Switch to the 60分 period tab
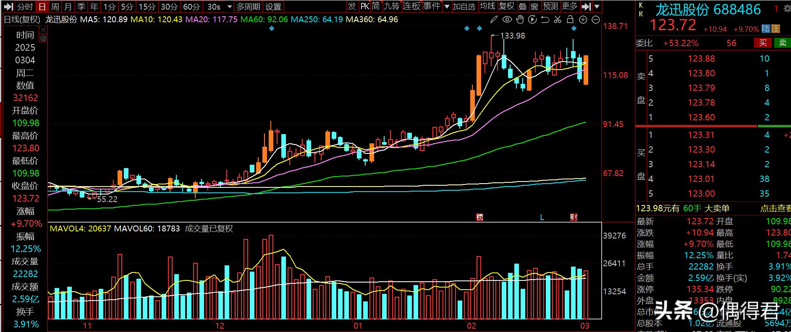 pyautogui.click(x=191, y=7)
